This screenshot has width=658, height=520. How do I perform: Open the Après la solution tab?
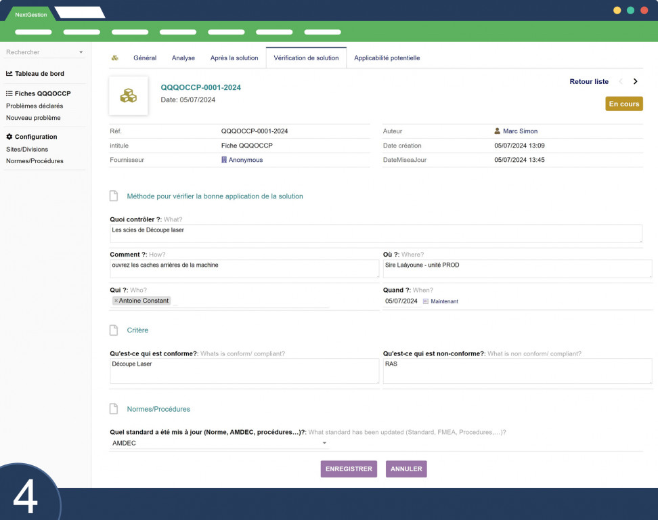(234, 58)
